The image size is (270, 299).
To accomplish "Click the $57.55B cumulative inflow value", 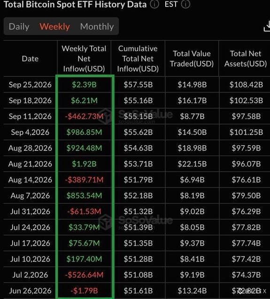I will (x=138, y=84).
